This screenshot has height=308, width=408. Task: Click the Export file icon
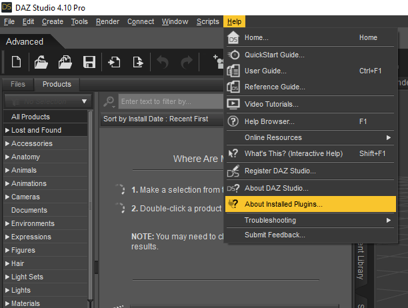click(138, 62)
